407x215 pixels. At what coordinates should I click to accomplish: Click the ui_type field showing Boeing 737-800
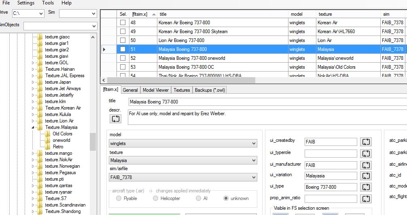click(x=331, y=187)
